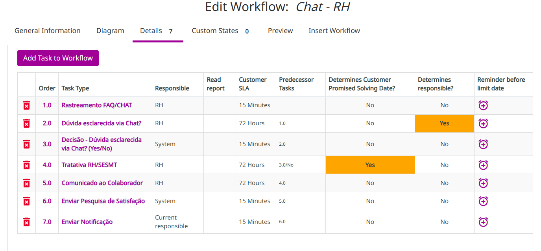
Task: Click order number 3.0
Action: click(47, 144)
